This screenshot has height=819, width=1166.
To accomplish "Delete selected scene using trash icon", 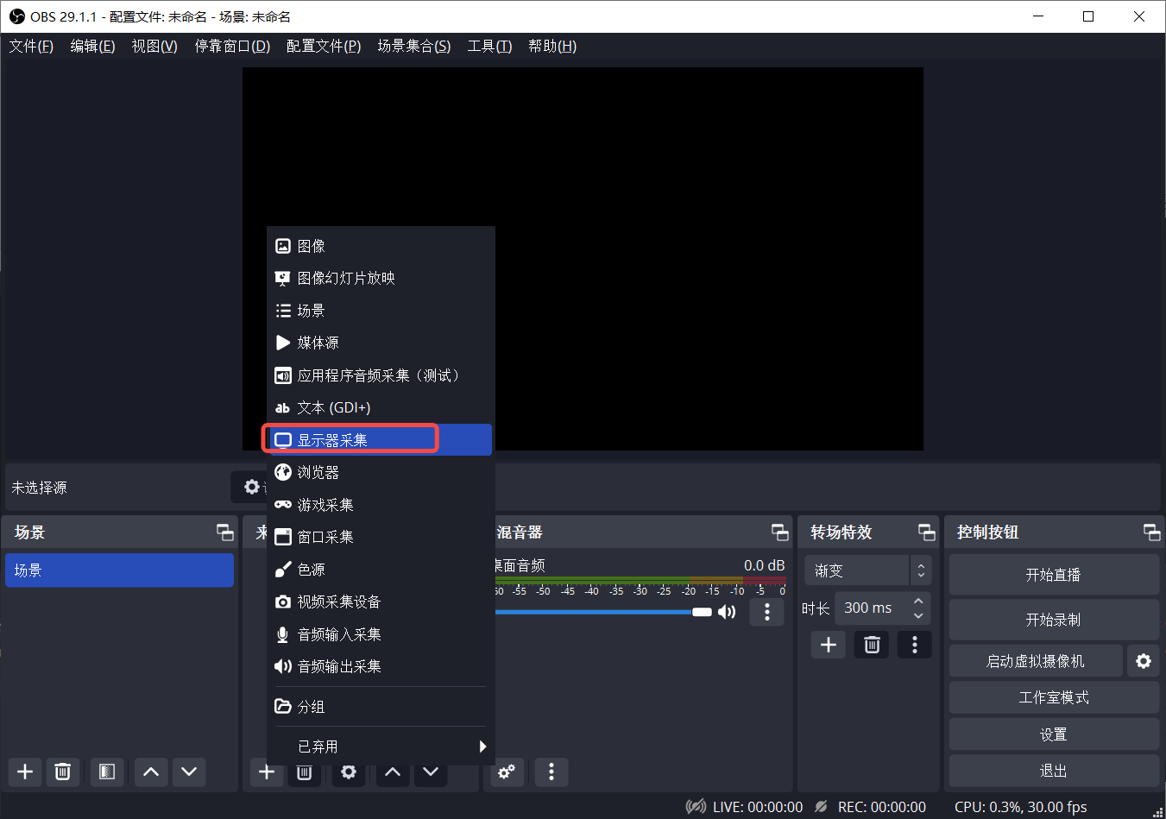I will tap(62, 772).
